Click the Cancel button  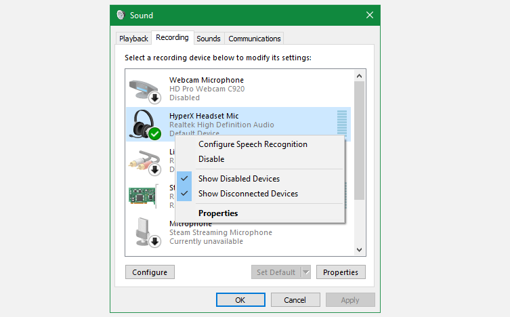click(295, 300)
